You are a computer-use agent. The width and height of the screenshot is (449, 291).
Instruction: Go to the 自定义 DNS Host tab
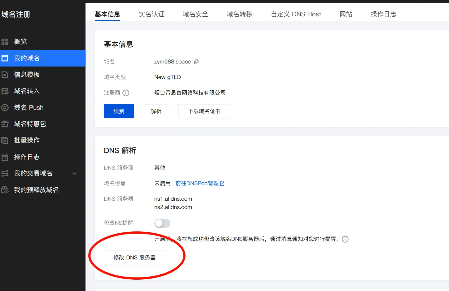(296, 14)
